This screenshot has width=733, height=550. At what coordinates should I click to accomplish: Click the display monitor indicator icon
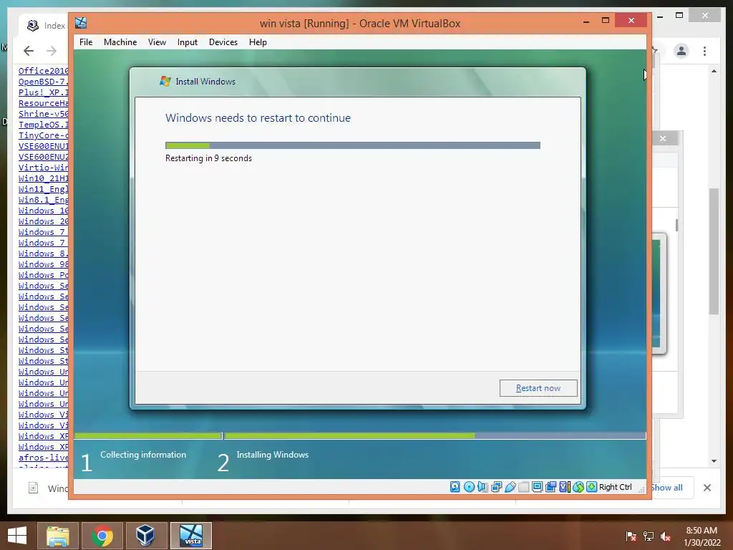pyautogui.click(x=537, y=487)
